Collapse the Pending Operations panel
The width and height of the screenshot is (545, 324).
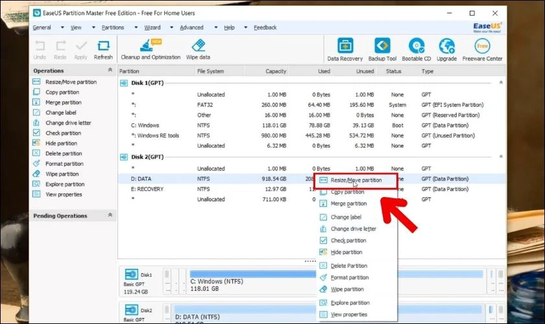click(x=110, y=215)
